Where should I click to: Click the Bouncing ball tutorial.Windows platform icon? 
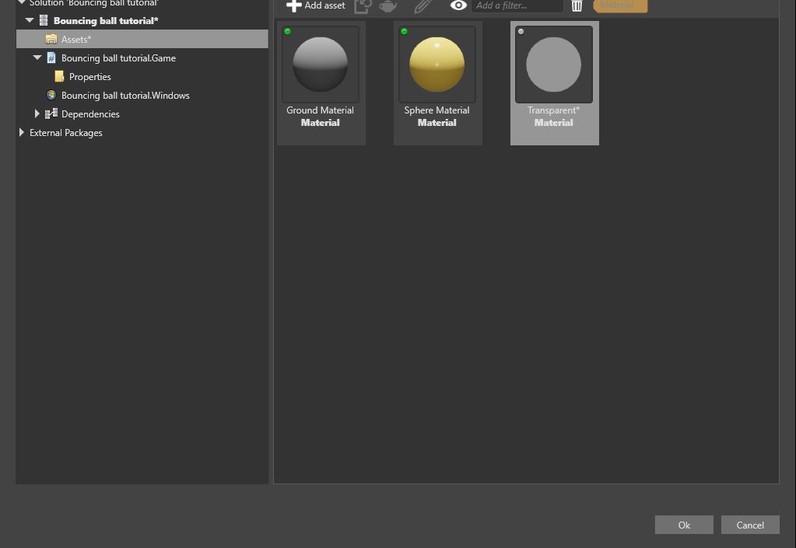pos(51,96)
